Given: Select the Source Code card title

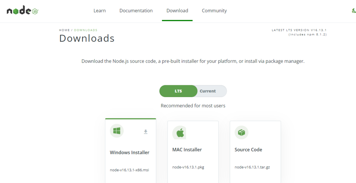Looking at the screenshot, I should click(248, 150).
